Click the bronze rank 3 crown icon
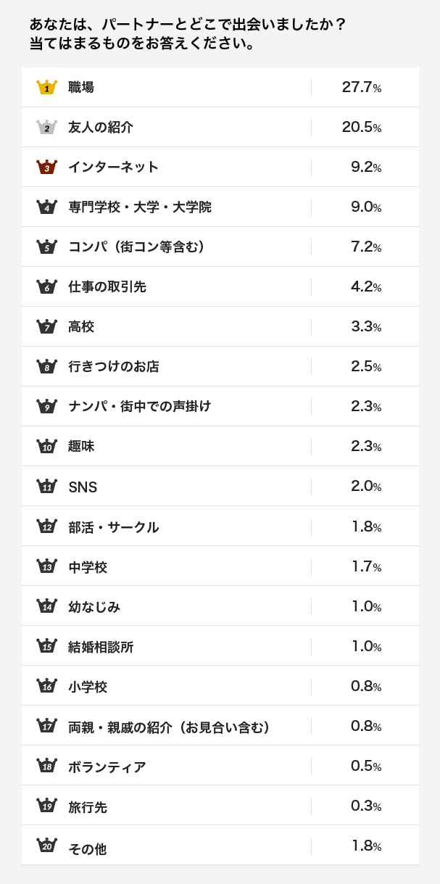Image resolution: width=440 pixels, height=884 pixels. point(46,167)
